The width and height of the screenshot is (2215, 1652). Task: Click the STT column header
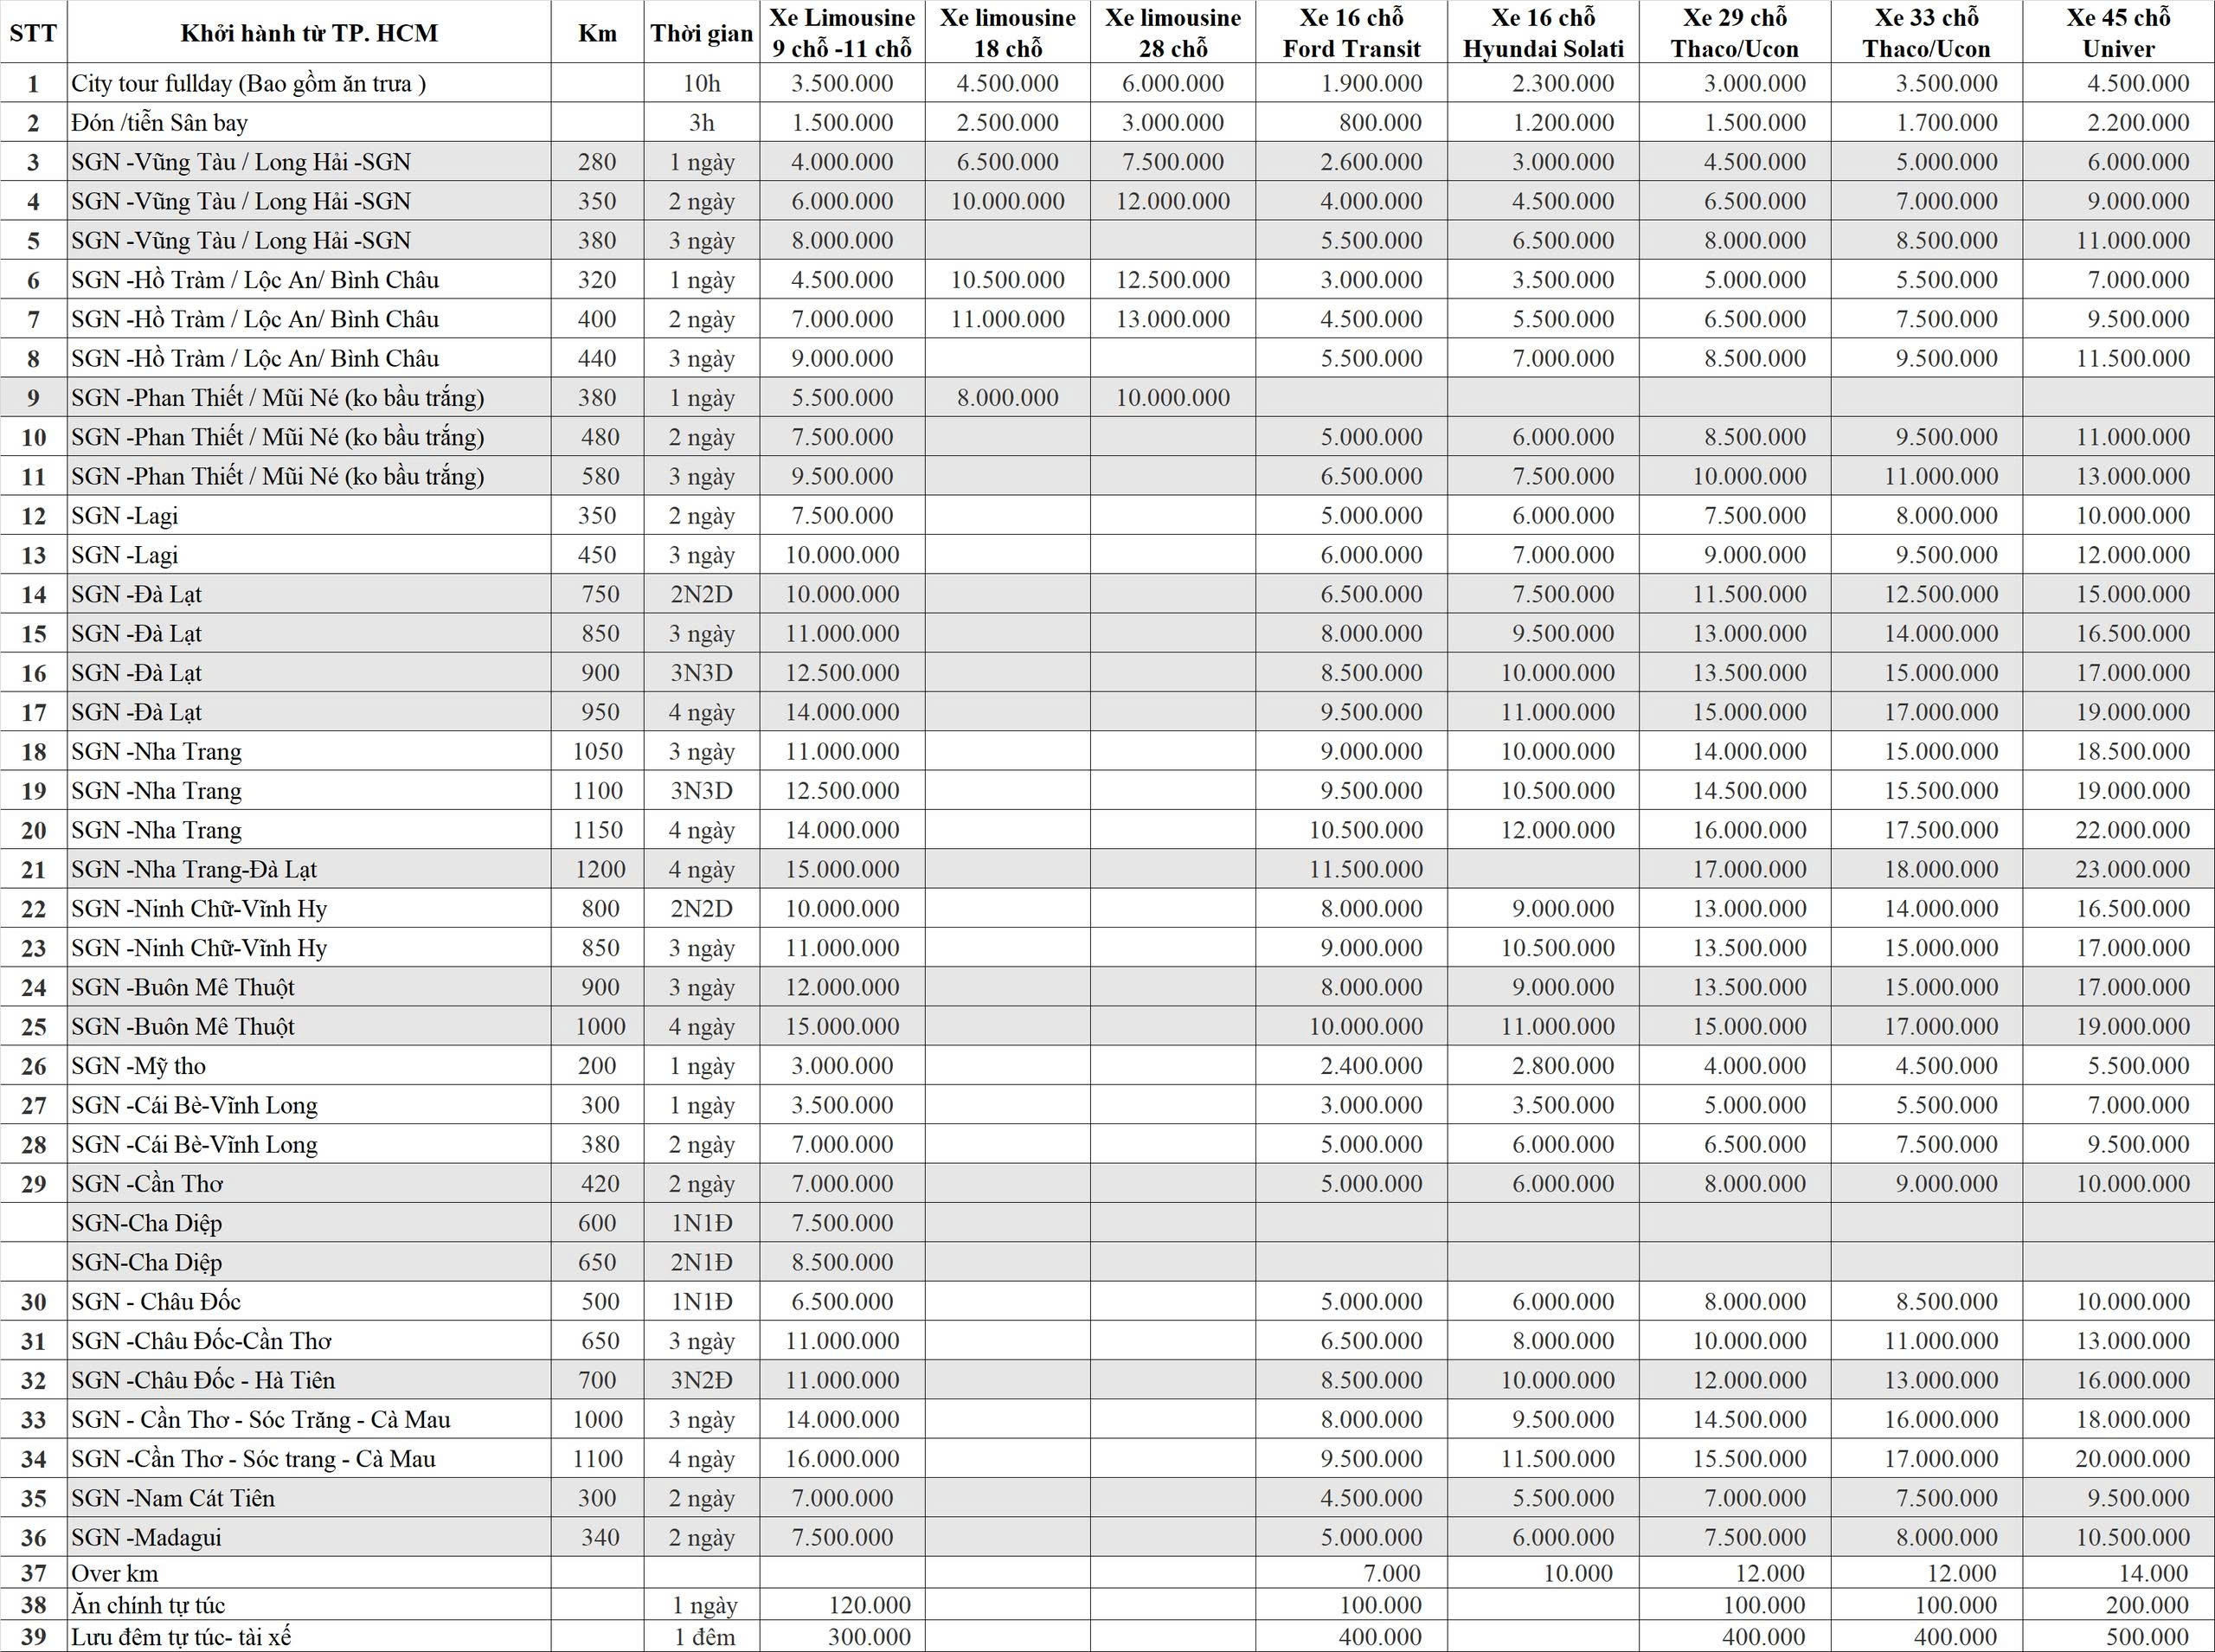click(33, 33)
